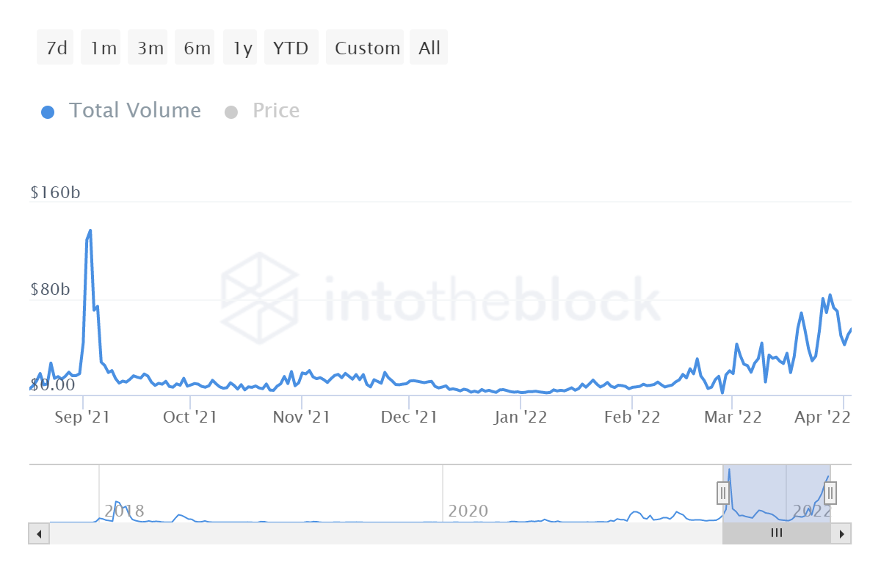
Task: Click the 2018 area in navigator timeline
Action: 124,511
